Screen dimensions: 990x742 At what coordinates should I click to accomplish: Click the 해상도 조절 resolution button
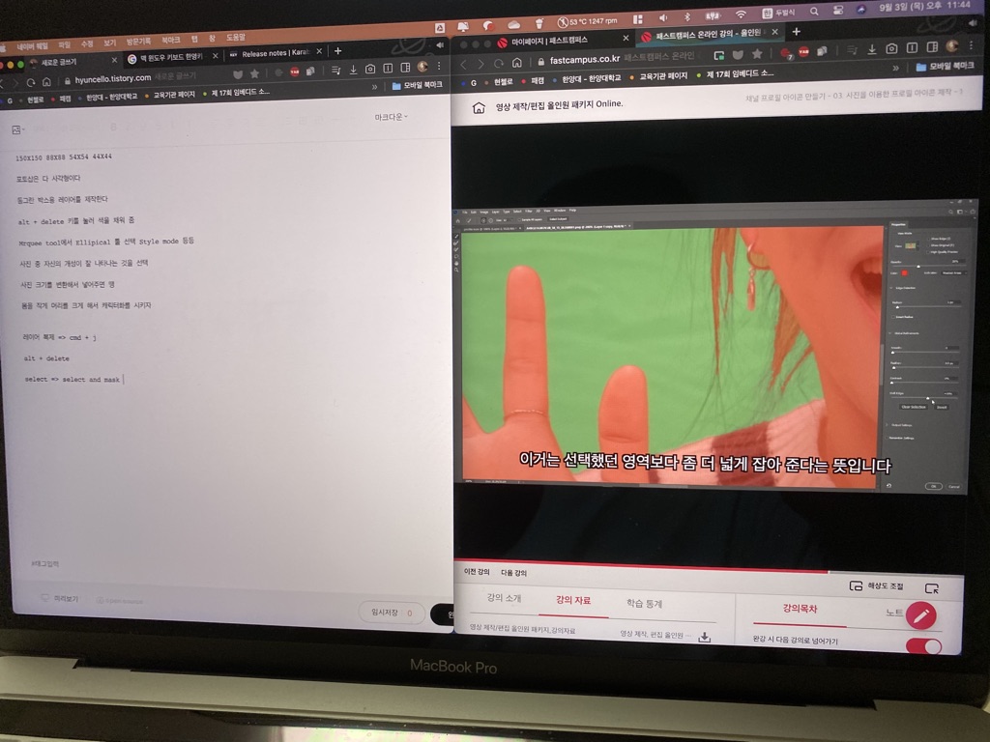877,585
